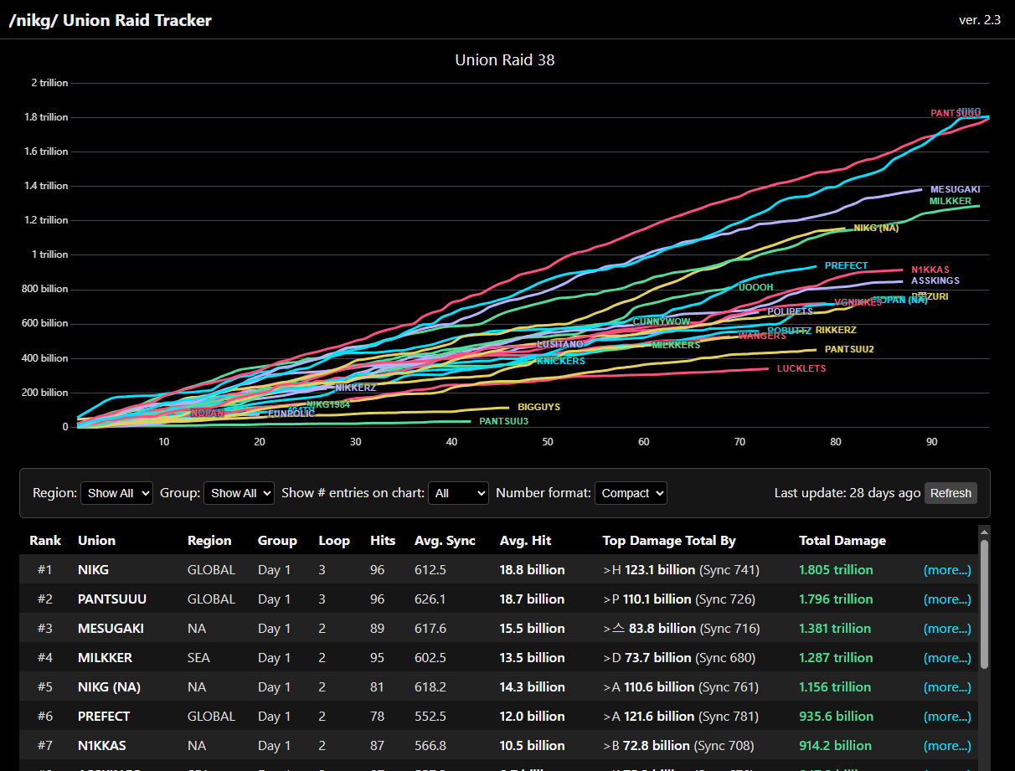
Task: Click the Group column header
Action: [277, 541]
